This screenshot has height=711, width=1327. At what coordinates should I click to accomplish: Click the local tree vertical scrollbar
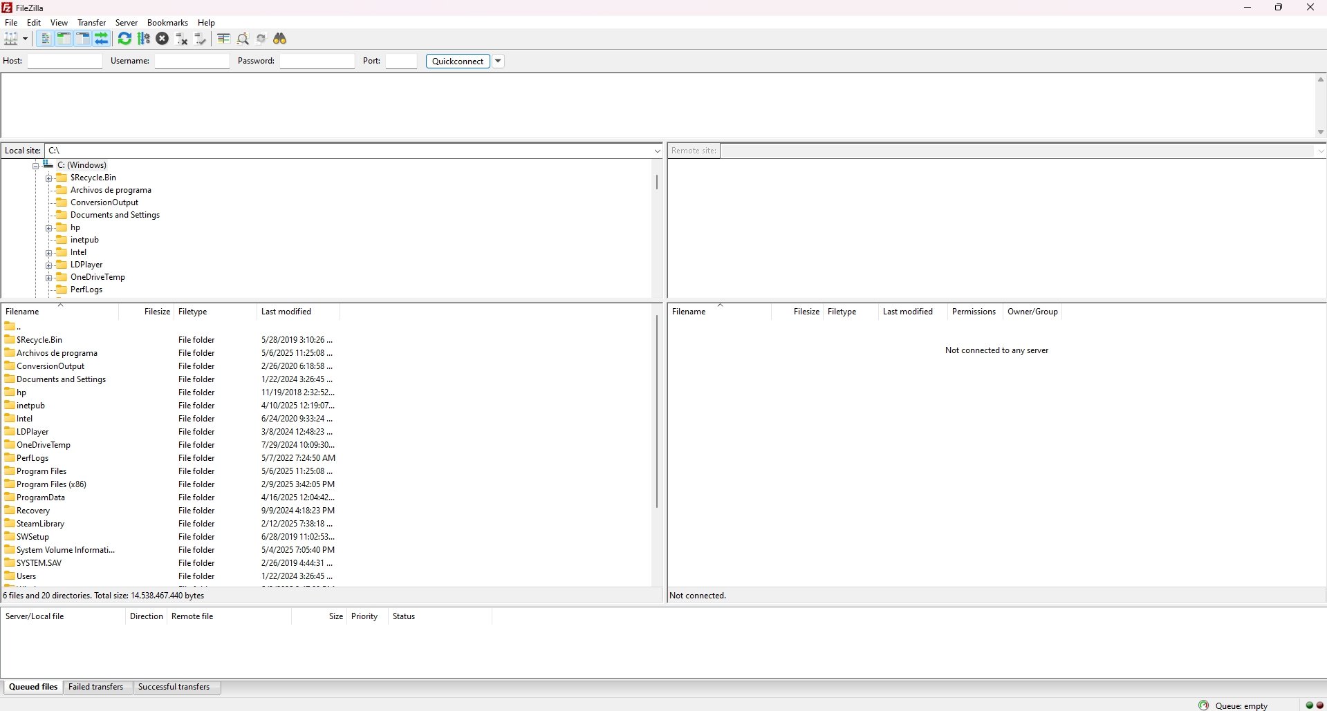click(657, 182)
